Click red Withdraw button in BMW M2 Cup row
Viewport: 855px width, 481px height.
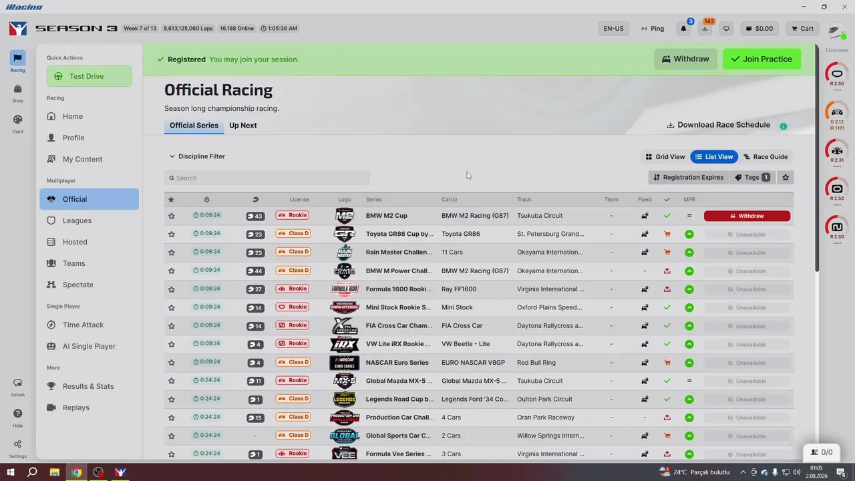point(747,216)
